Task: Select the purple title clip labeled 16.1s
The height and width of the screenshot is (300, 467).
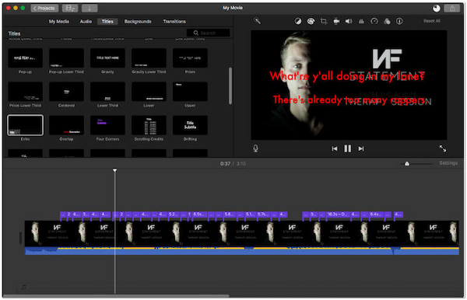Action: coord(338,215)
